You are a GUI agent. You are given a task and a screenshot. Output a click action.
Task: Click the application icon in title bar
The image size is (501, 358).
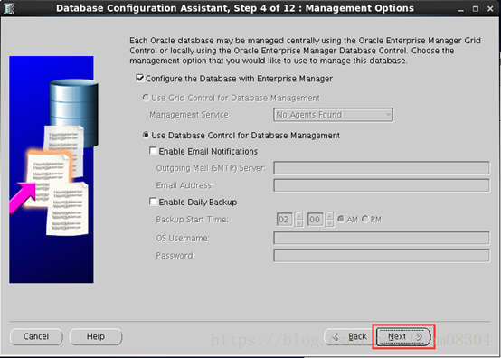(x=9, y=8)
